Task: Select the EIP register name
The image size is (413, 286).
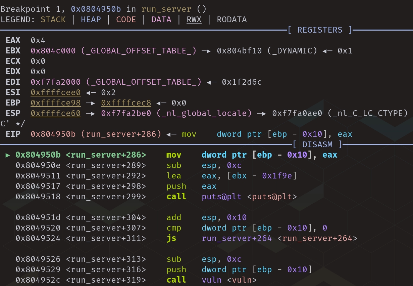Action: click(x=13, y=134)
